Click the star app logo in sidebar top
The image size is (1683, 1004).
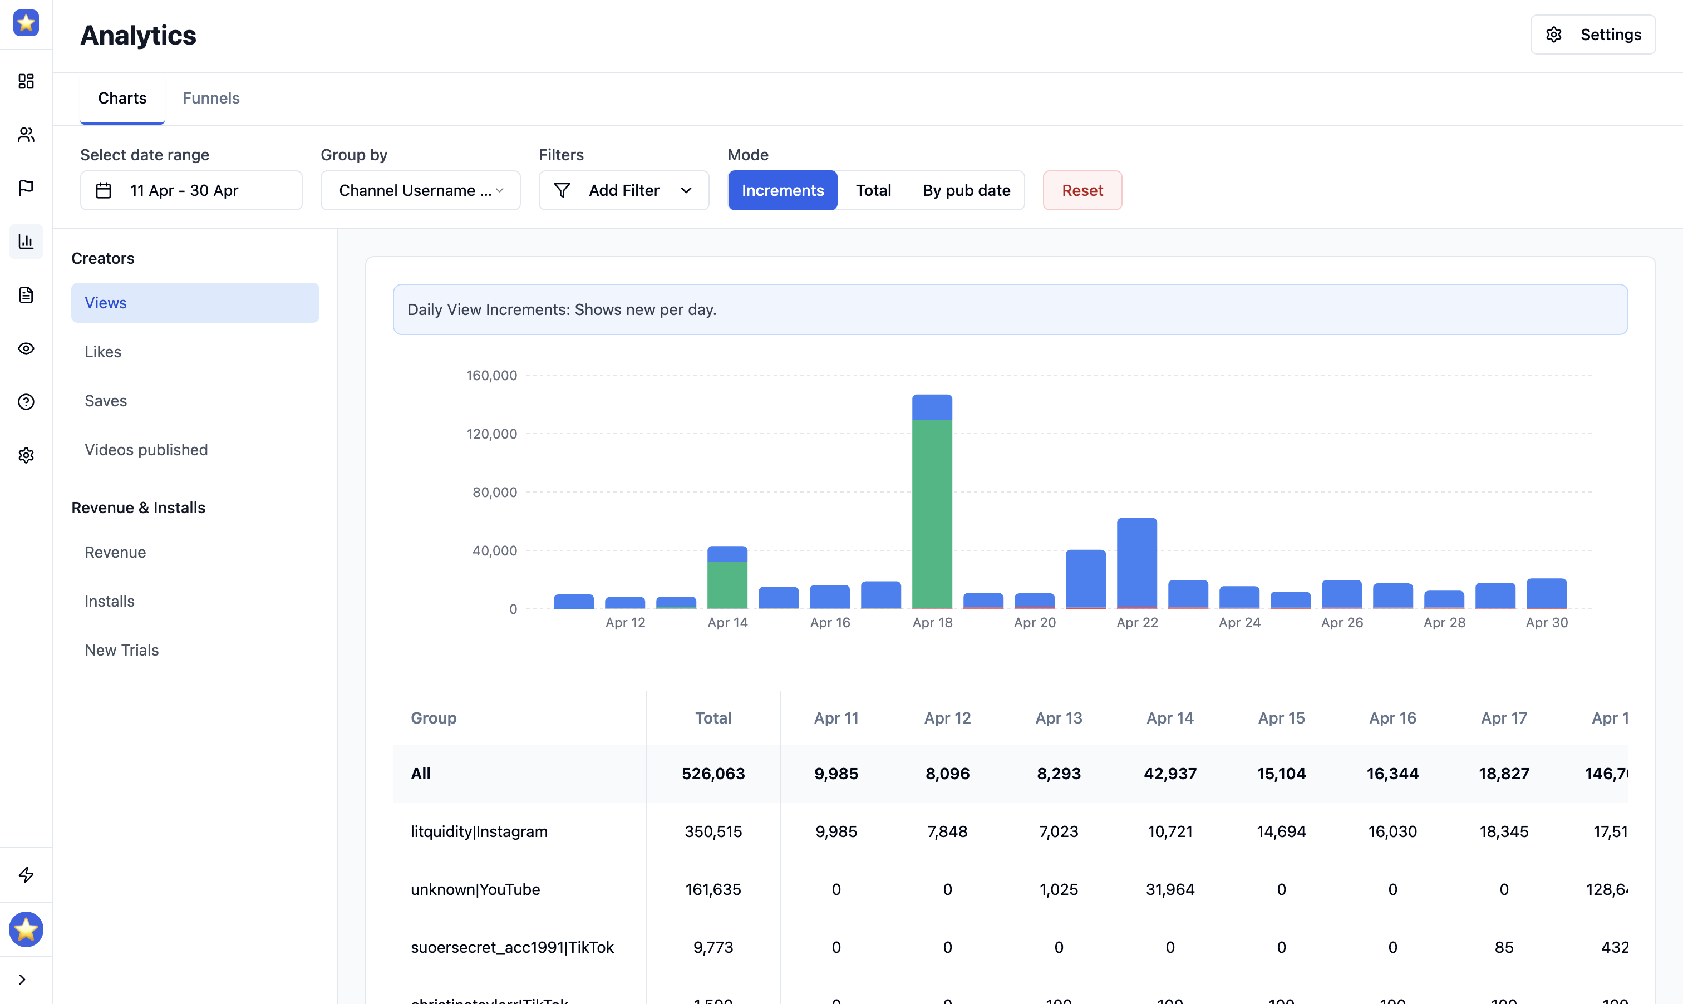click(x=26, y=23)
